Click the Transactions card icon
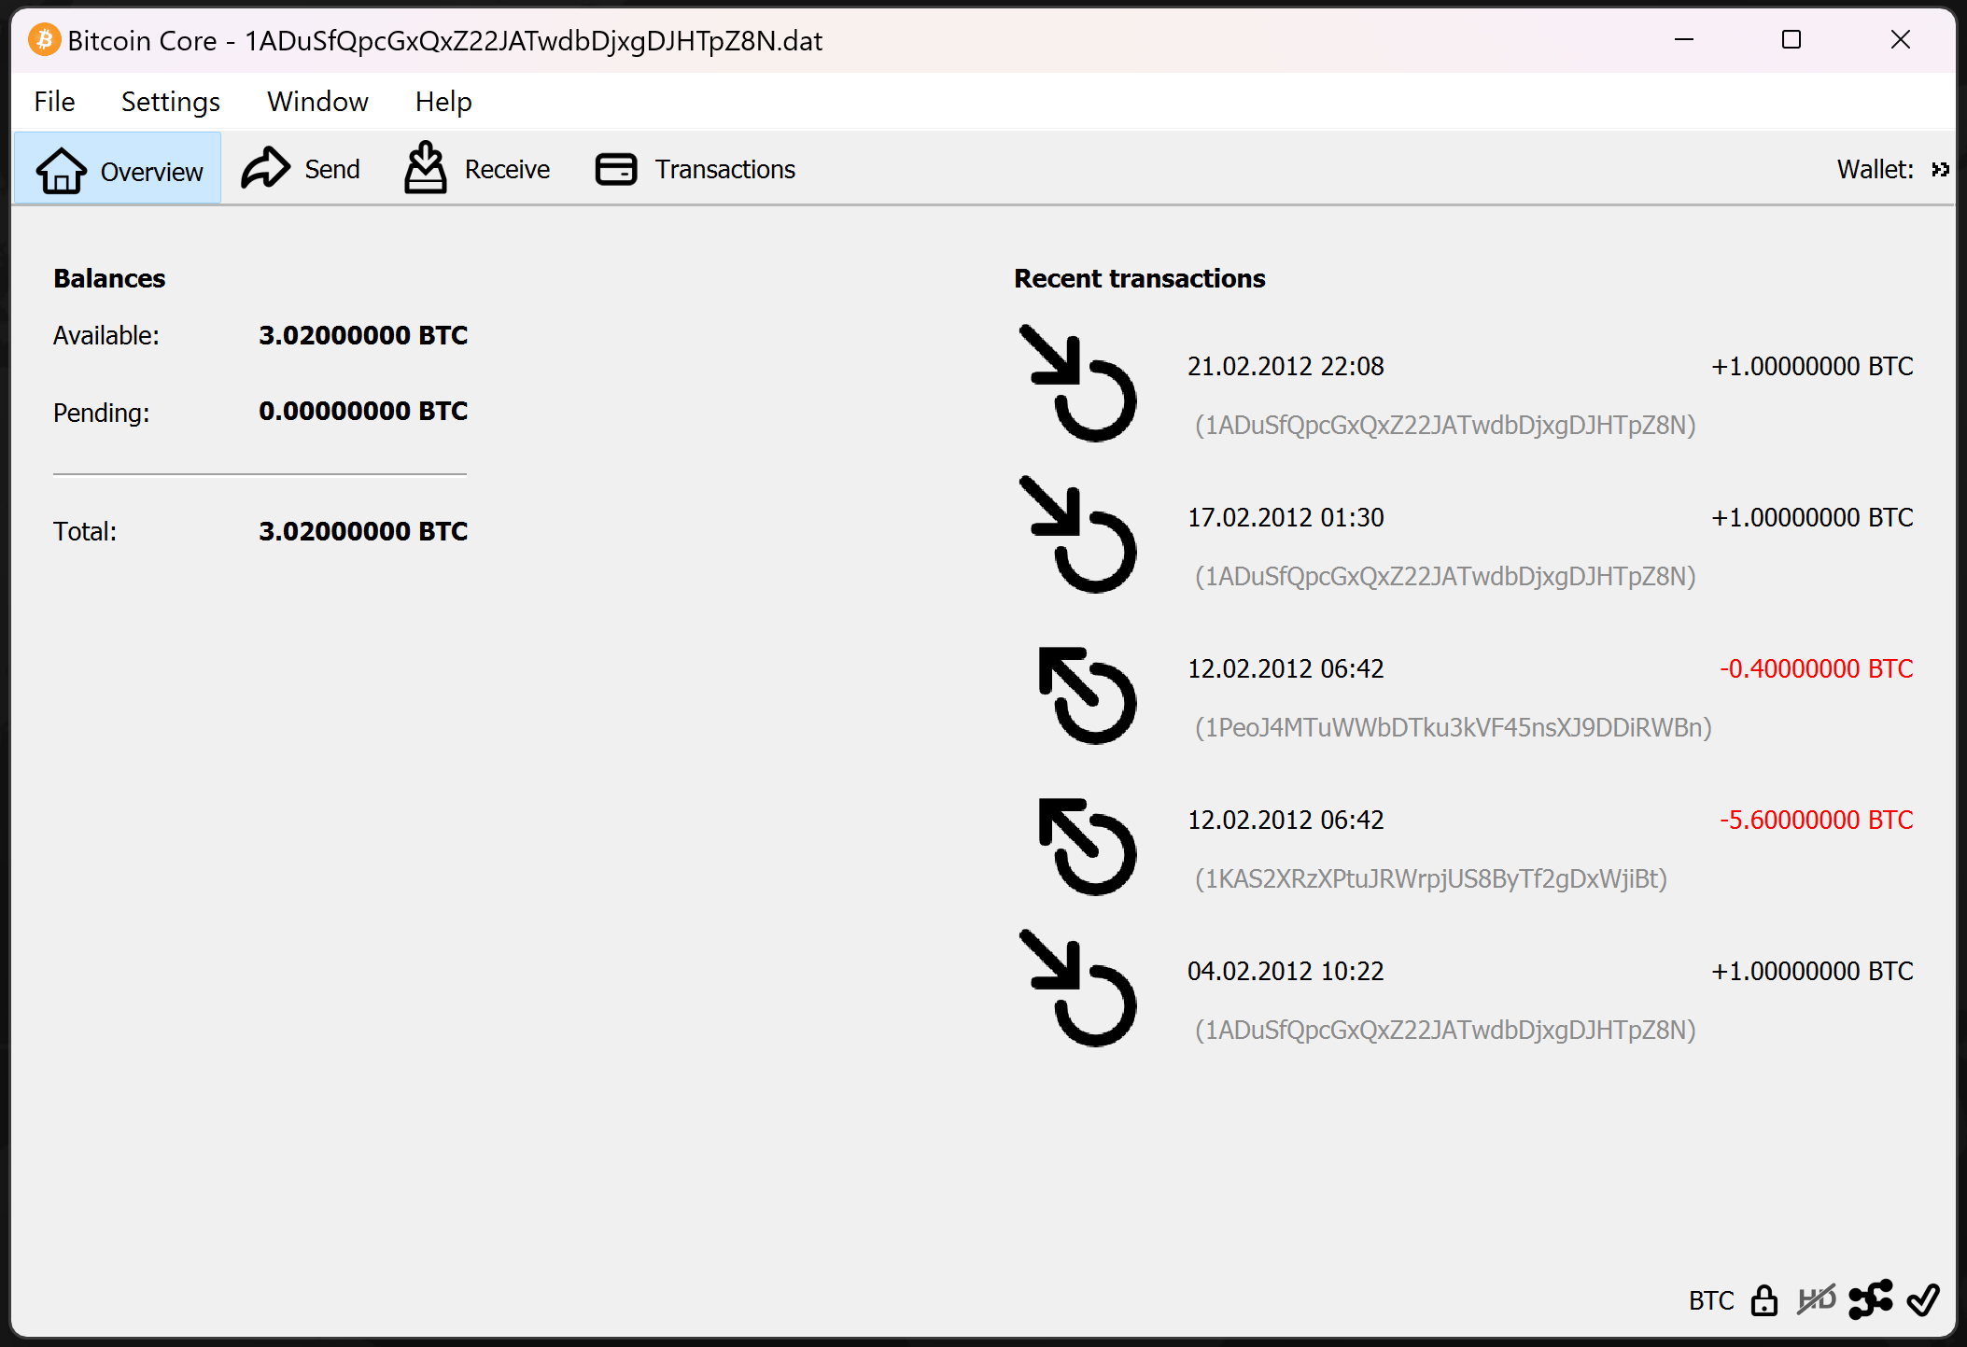Viewport: 1967px width, 1347px height. click(x=616, y=169)
